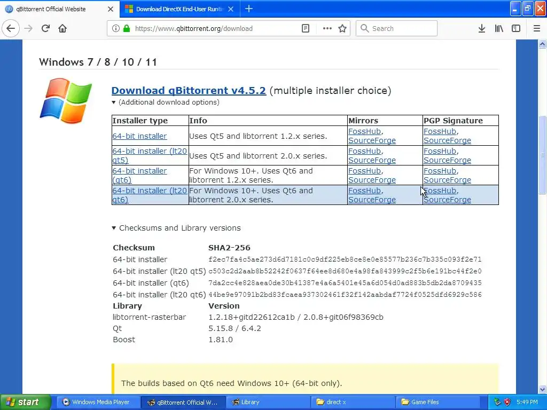This screenshot has width=547, height=410.
Task: Open FossHub PGP signature for qt6 row
Action: (440, 171)
